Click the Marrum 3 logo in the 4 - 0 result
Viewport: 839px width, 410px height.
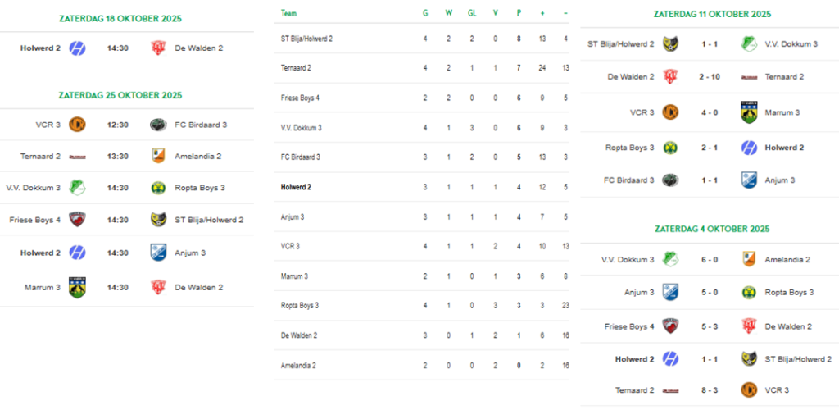click(748, 112)
